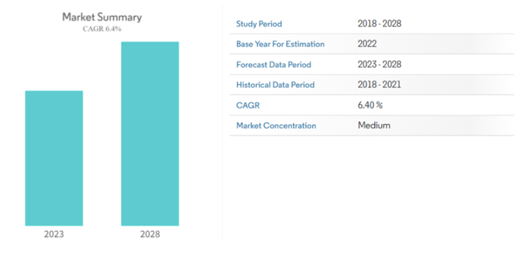Image resolution: width=517 pixels, height=255 pixels.
Task: Click the vertical divider beside the chart
Action: (222, 126)
